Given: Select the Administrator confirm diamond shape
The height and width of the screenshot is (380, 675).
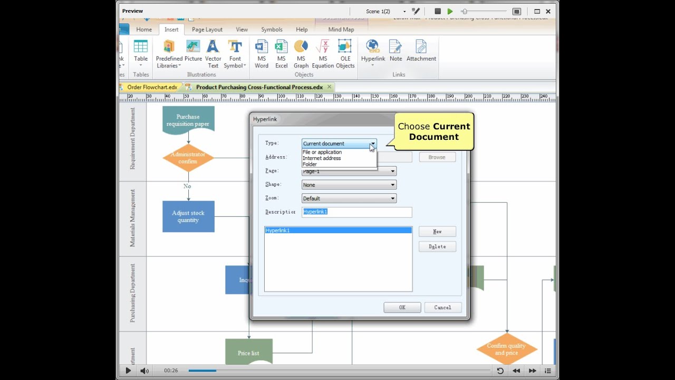Looking at the screenshot, I should (x=188, y=158).
